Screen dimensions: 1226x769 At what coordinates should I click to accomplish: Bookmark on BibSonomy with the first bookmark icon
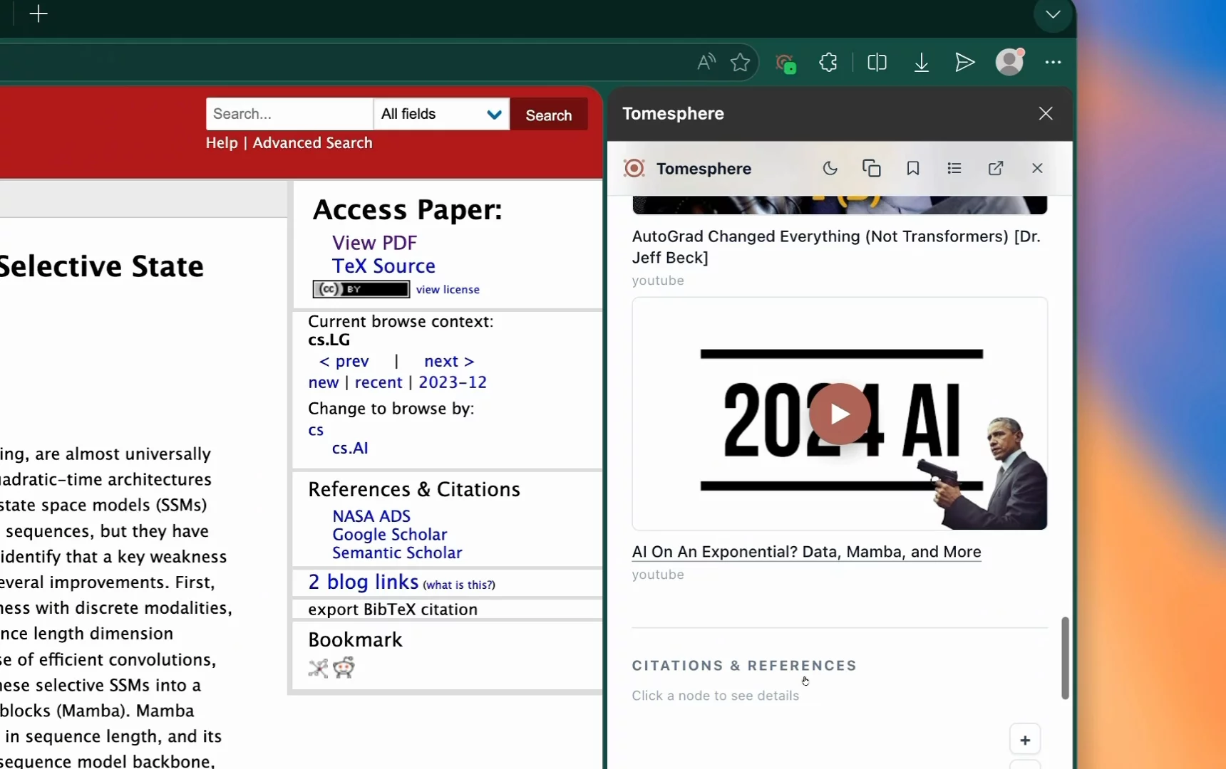[318, 668]
